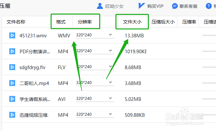Select file name 学生请假系统...

35,99
